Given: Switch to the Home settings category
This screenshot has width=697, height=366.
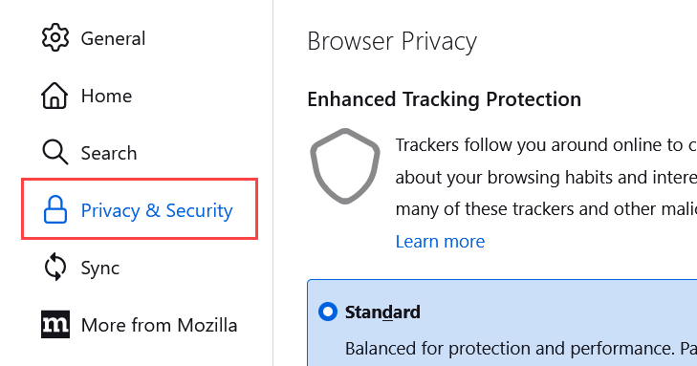Looking at the screenshot, I should (x=106, y=96).
